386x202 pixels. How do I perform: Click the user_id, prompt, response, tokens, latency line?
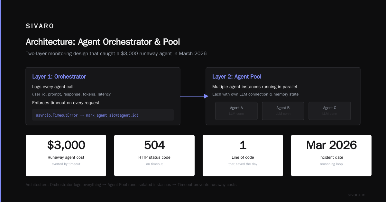pos(71,94)
